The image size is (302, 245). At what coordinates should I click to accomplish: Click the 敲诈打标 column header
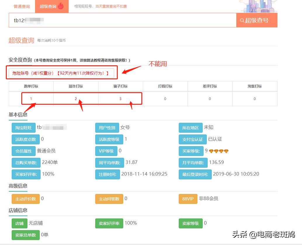pyautogui.click(x=76, y=86)
